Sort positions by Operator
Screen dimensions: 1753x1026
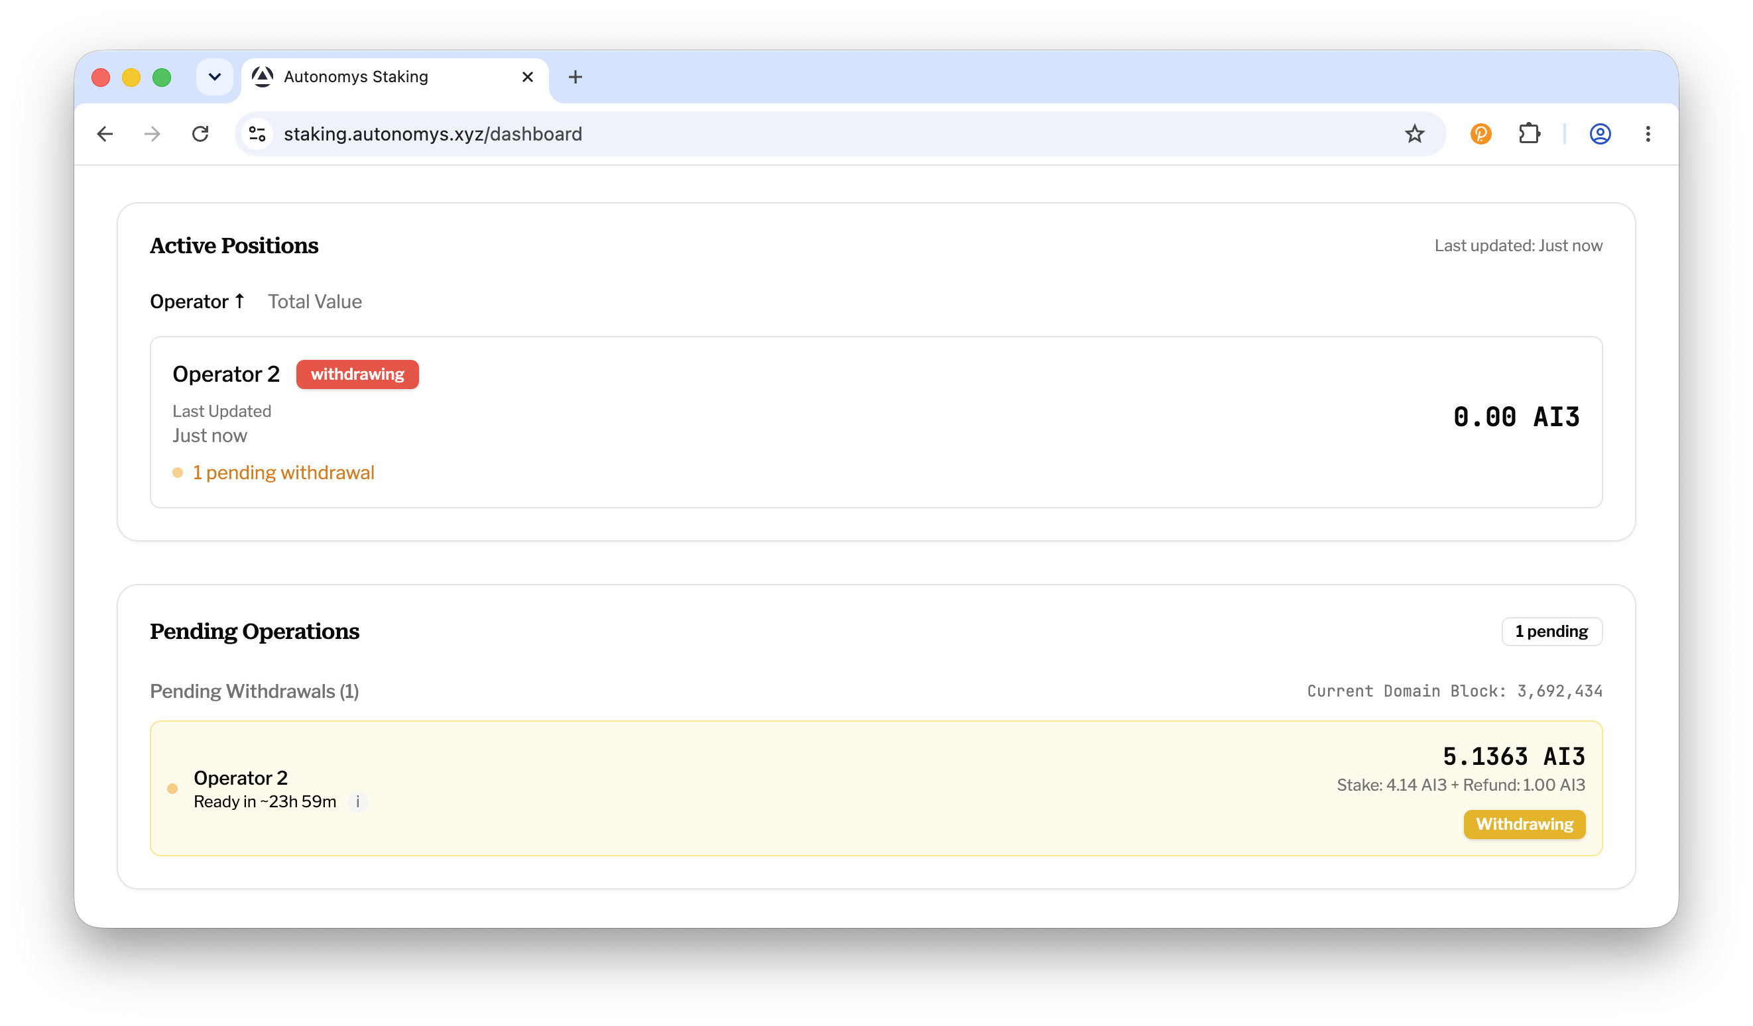[x=198, y=302]
